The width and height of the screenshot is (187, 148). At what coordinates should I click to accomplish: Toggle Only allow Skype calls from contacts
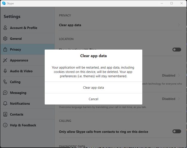(177, 132)
